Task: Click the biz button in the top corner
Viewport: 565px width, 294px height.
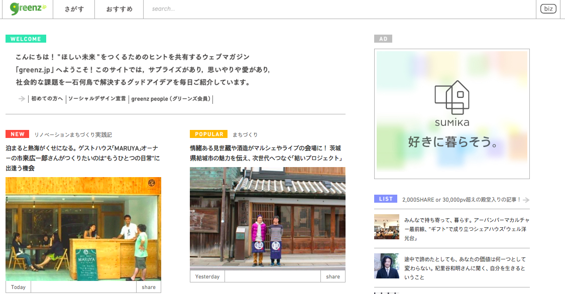Action: pyautogui.click(x=548, y=9)
